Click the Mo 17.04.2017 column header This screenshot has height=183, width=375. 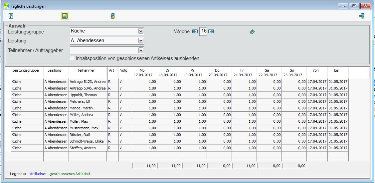(x=144, y=72)
